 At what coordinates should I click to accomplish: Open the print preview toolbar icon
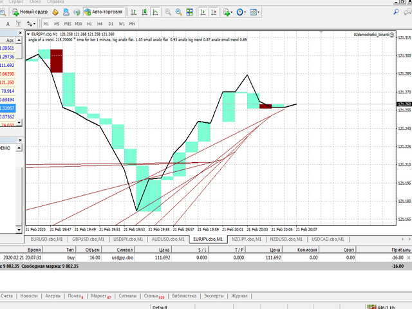pyautogui.click(x=3, y=12)
